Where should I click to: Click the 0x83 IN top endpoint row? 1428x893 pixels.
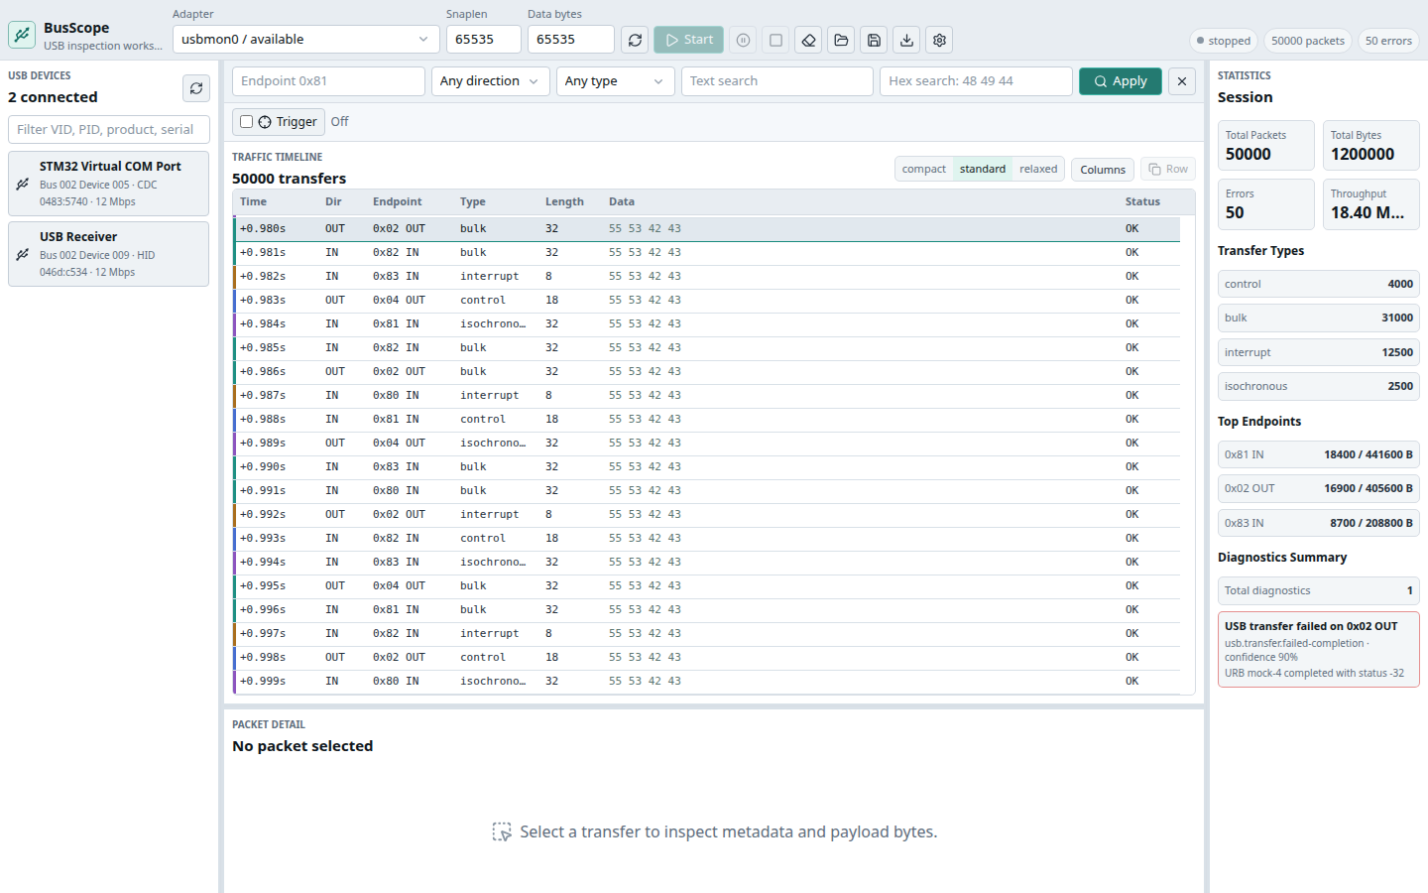click(x=1318, y=523)
